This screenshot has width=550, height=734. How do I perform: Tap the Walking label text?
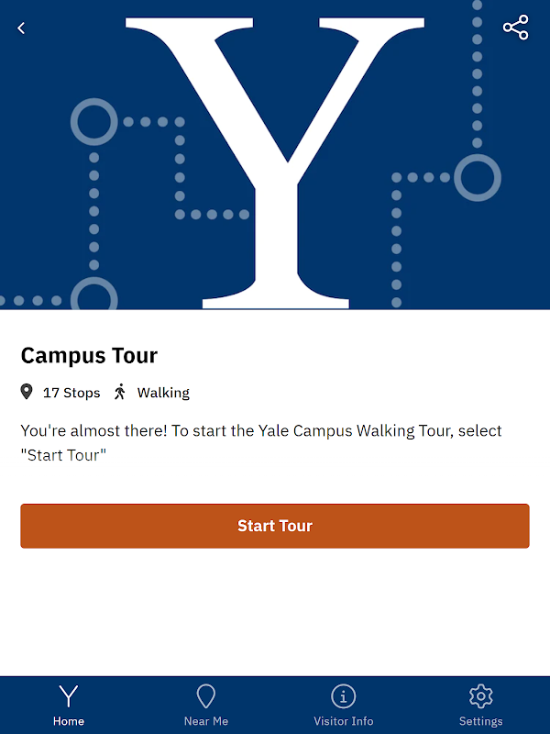tap(163, 393)
